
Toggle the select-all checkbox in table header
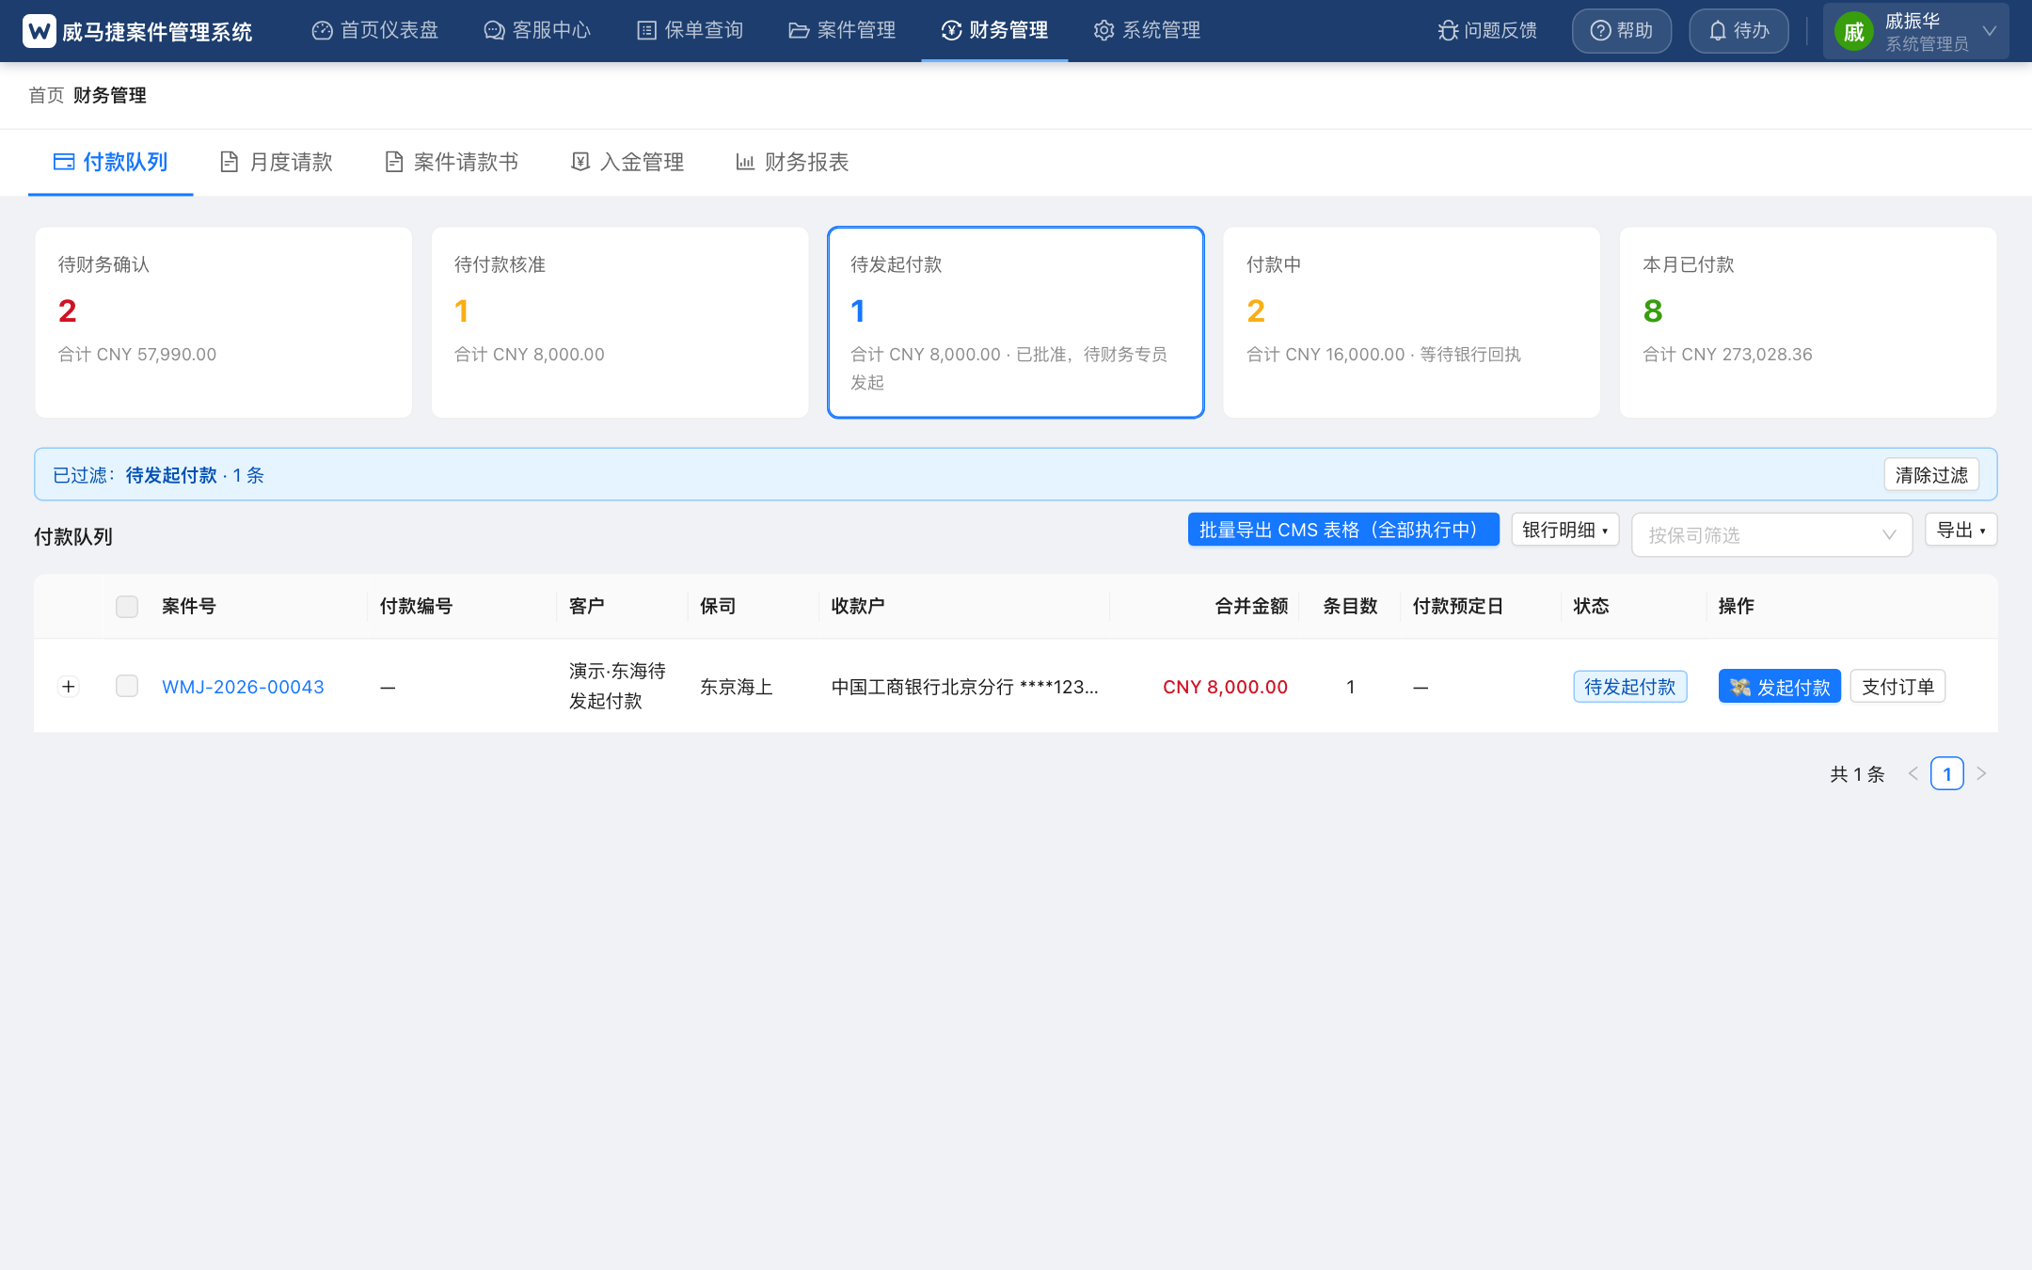pyautogui.click(x=127, y=606)
